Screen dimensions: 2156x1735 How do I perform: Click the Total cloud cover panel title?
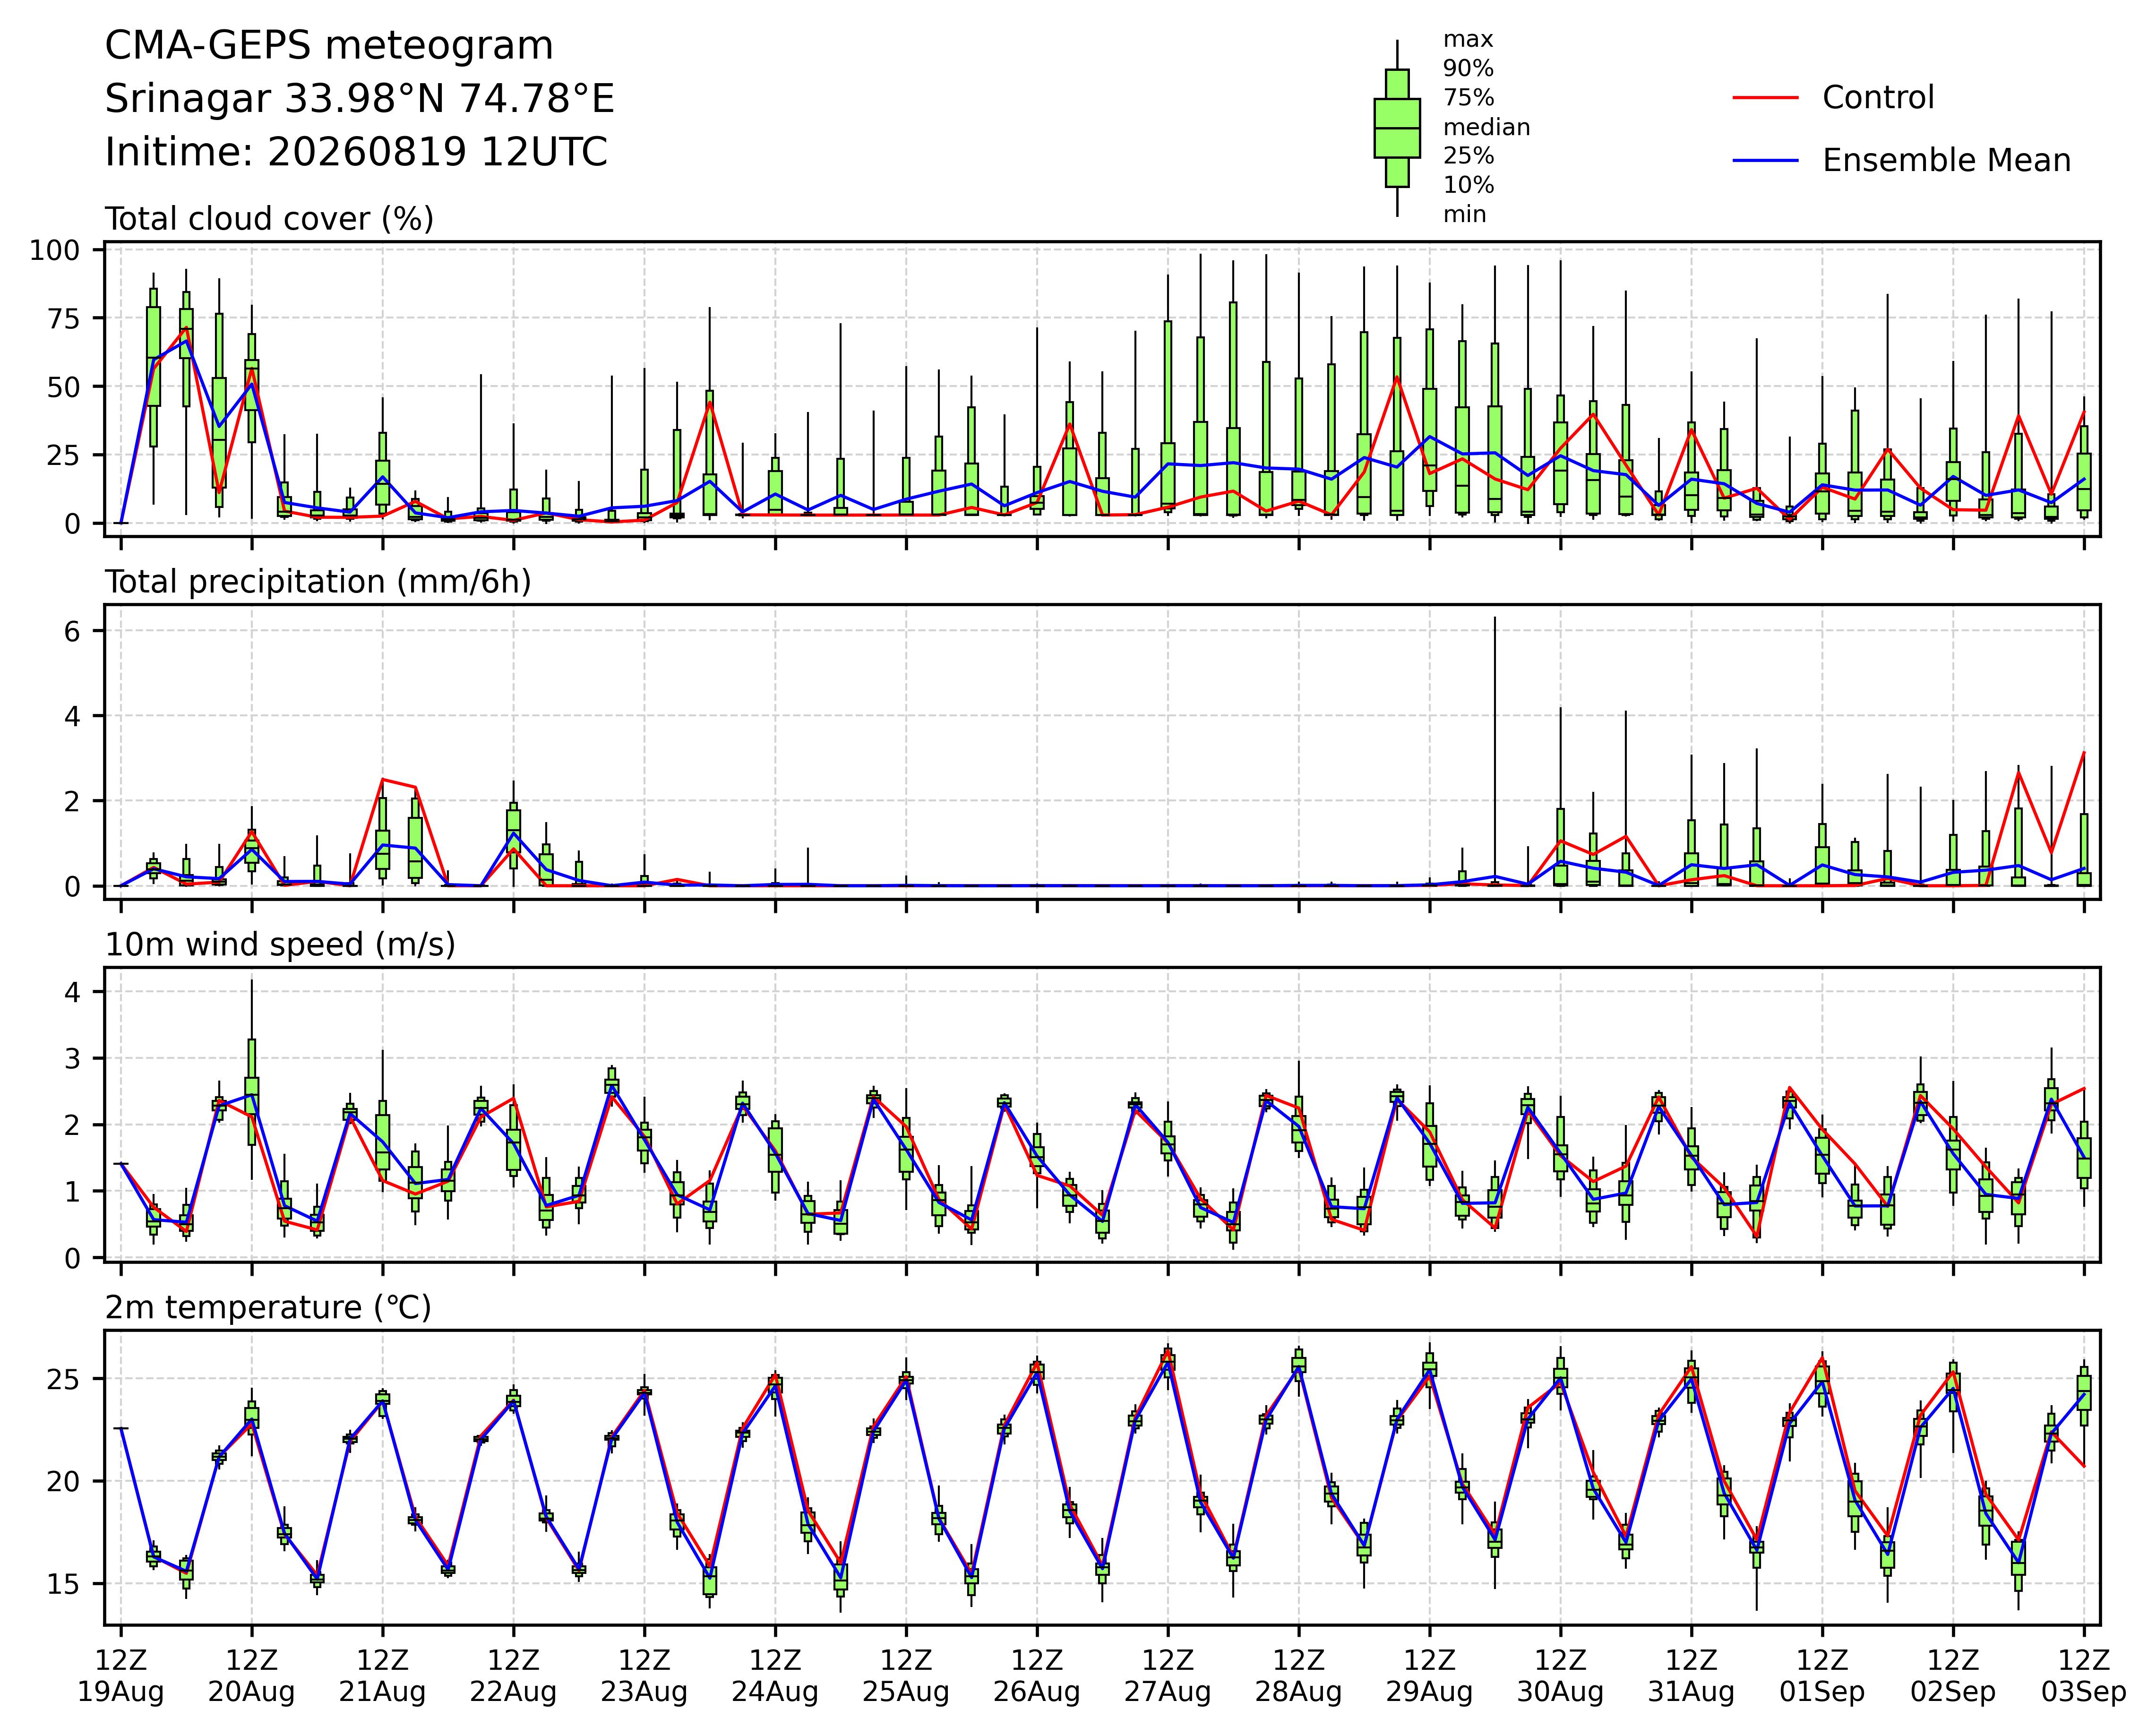[269, 219]
